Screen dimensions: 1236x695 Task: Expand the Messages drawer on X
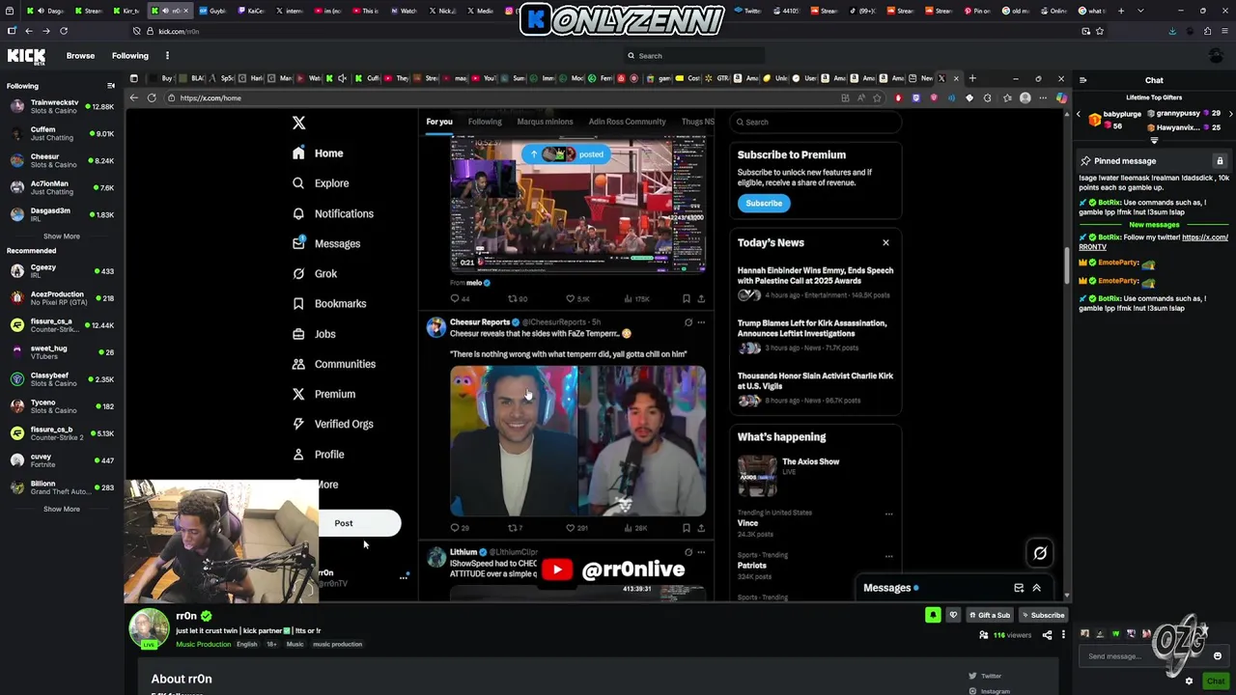click(x=1036, y=588)
